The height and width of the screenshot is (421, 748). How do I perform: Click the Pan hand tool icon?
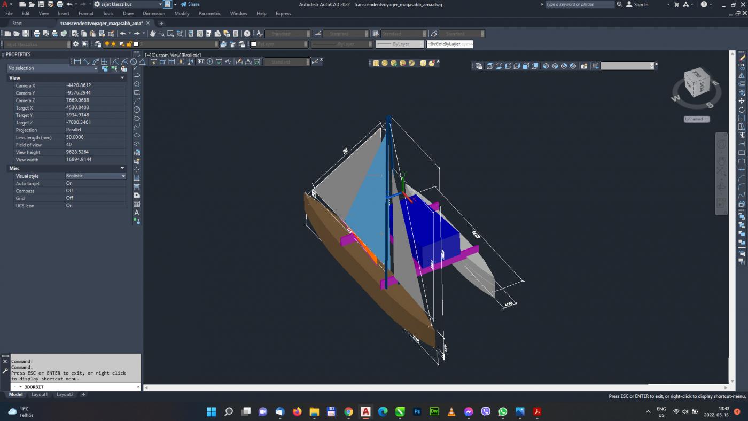pos(152,34)
